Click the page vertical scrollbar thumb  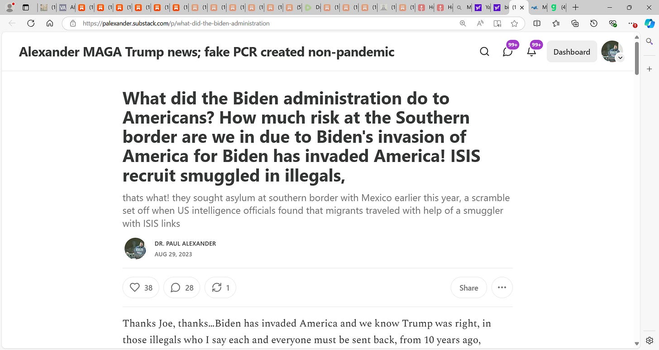[x=637, y=58]
